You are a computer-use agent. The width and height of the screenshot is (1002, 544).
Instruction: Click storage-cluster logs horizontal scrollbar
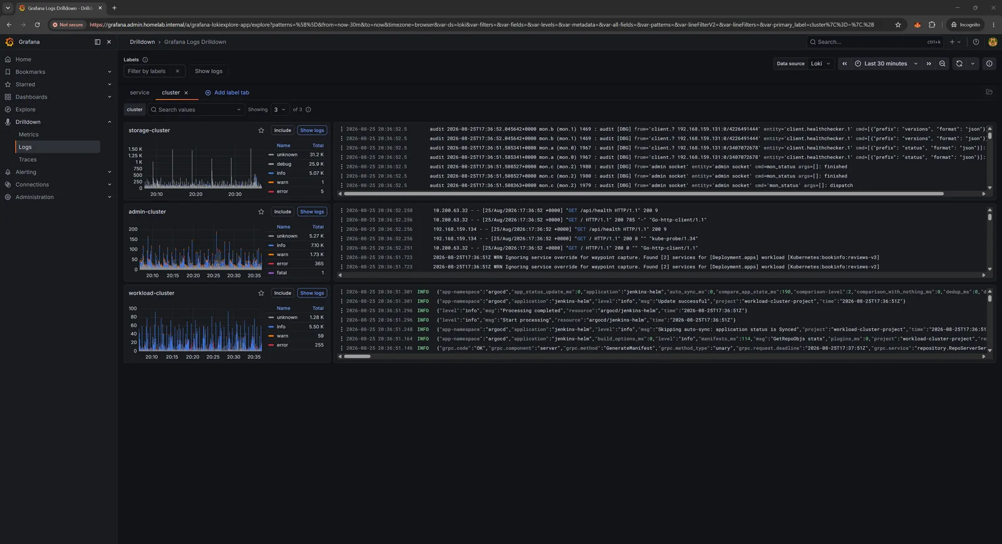click(x=643, y=194)
